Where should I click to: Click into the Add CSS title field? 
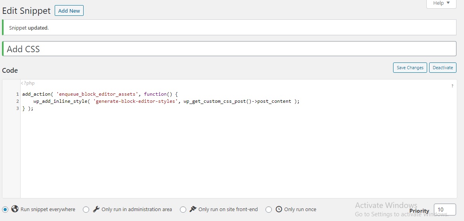229,49
